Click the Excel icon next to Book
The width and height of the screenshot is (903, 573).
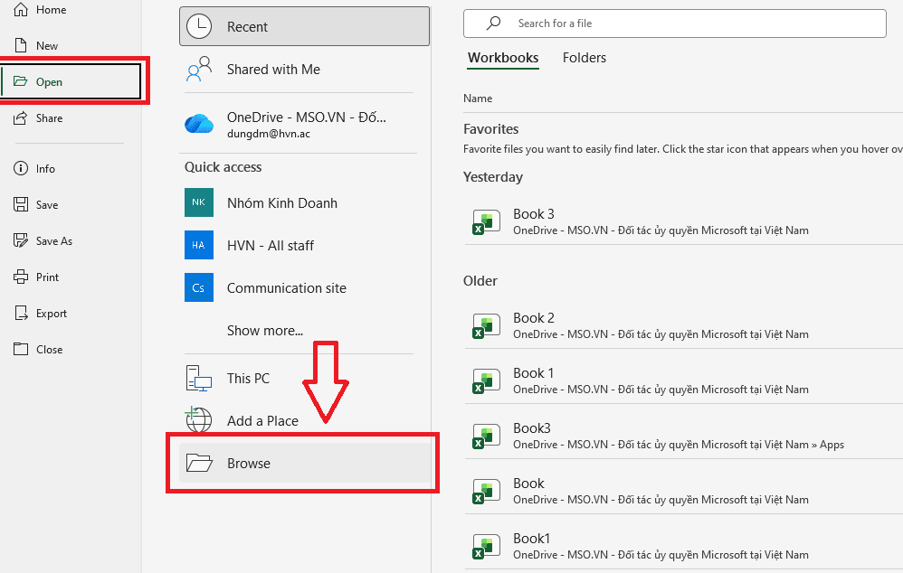click(486, 492)
